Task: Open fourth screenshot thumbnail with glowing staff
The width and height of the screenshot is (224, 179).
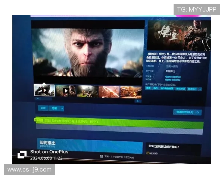Action: pyautogui.click(x=109, y=92)
